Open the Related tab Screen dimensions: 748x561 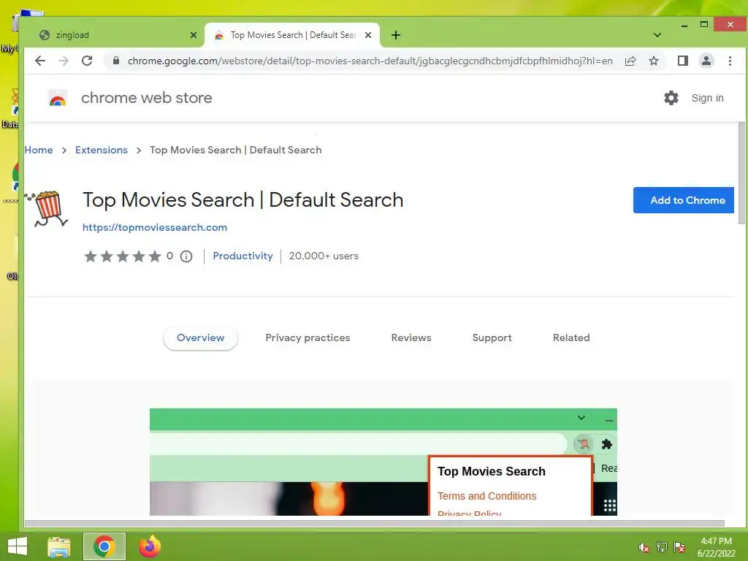pos(571,337)
